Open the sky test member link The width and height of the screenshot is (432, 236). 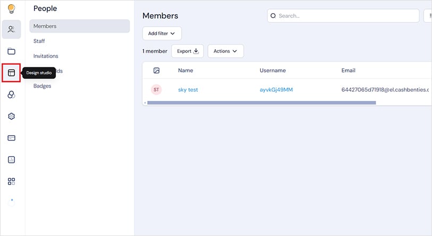tap(188, 90)
